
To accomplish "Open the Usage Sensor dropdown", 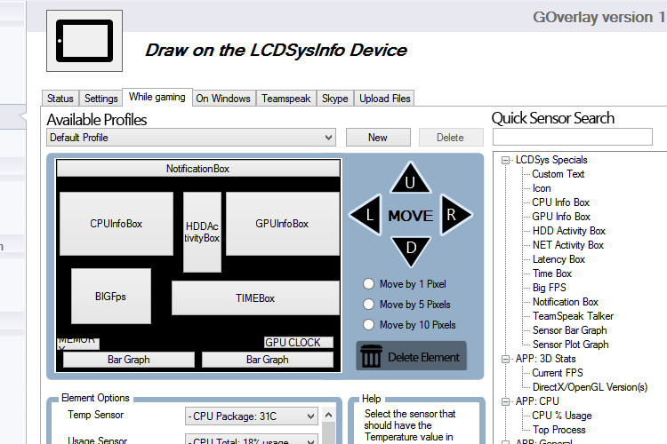I will [x=252, y=440].
